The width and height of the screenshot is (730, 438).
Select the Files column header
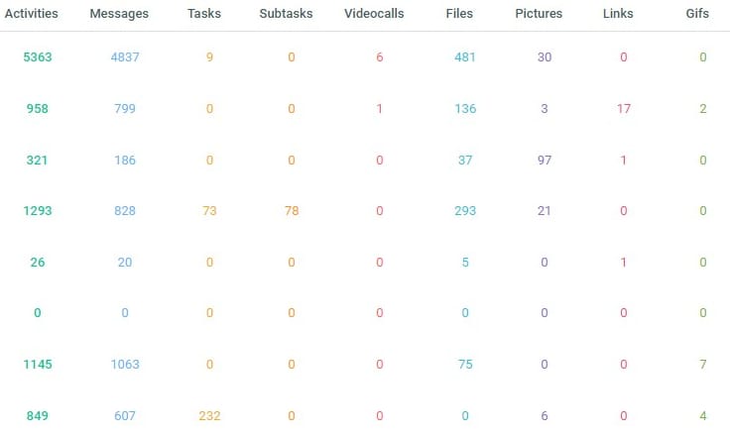point(461,14)
